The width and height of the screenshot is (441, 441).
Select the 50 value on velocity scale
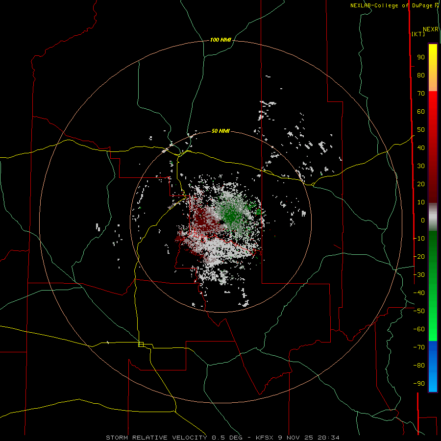click(x=421, y=130)
